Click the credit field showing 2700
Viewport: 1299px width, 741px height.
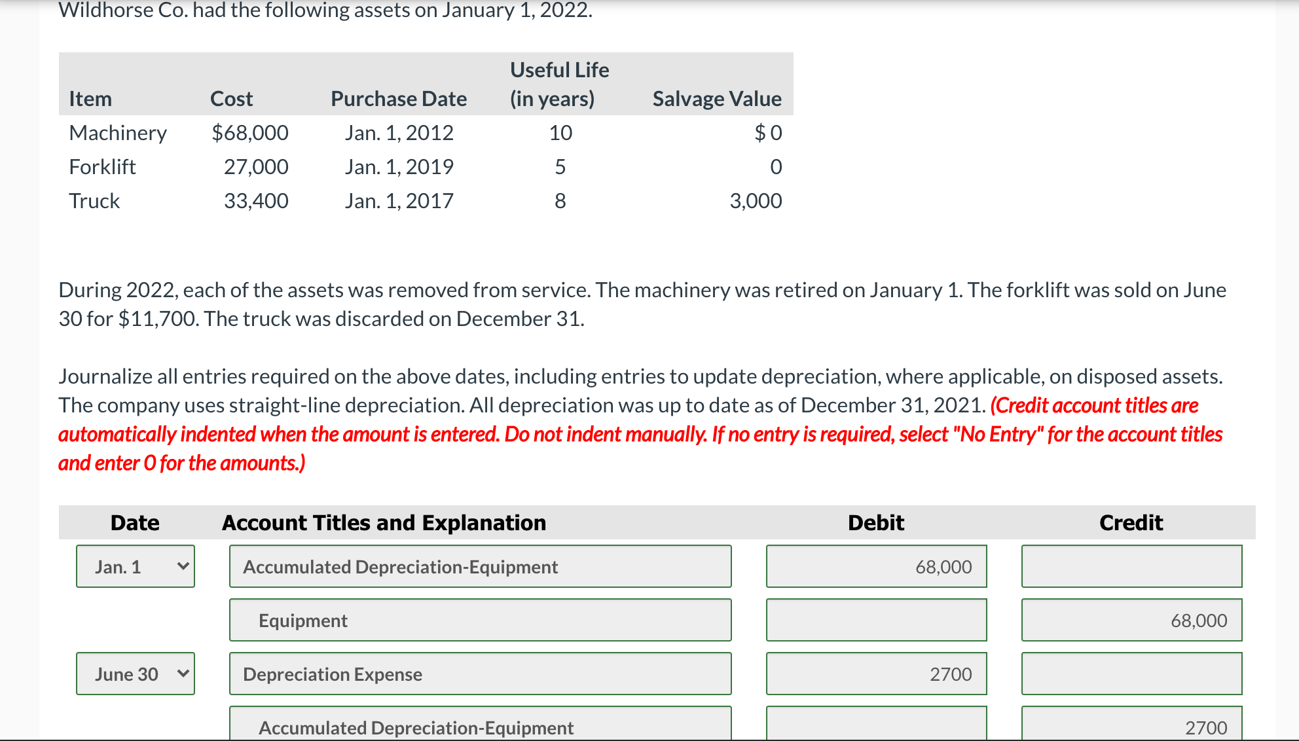point(1131,725)
